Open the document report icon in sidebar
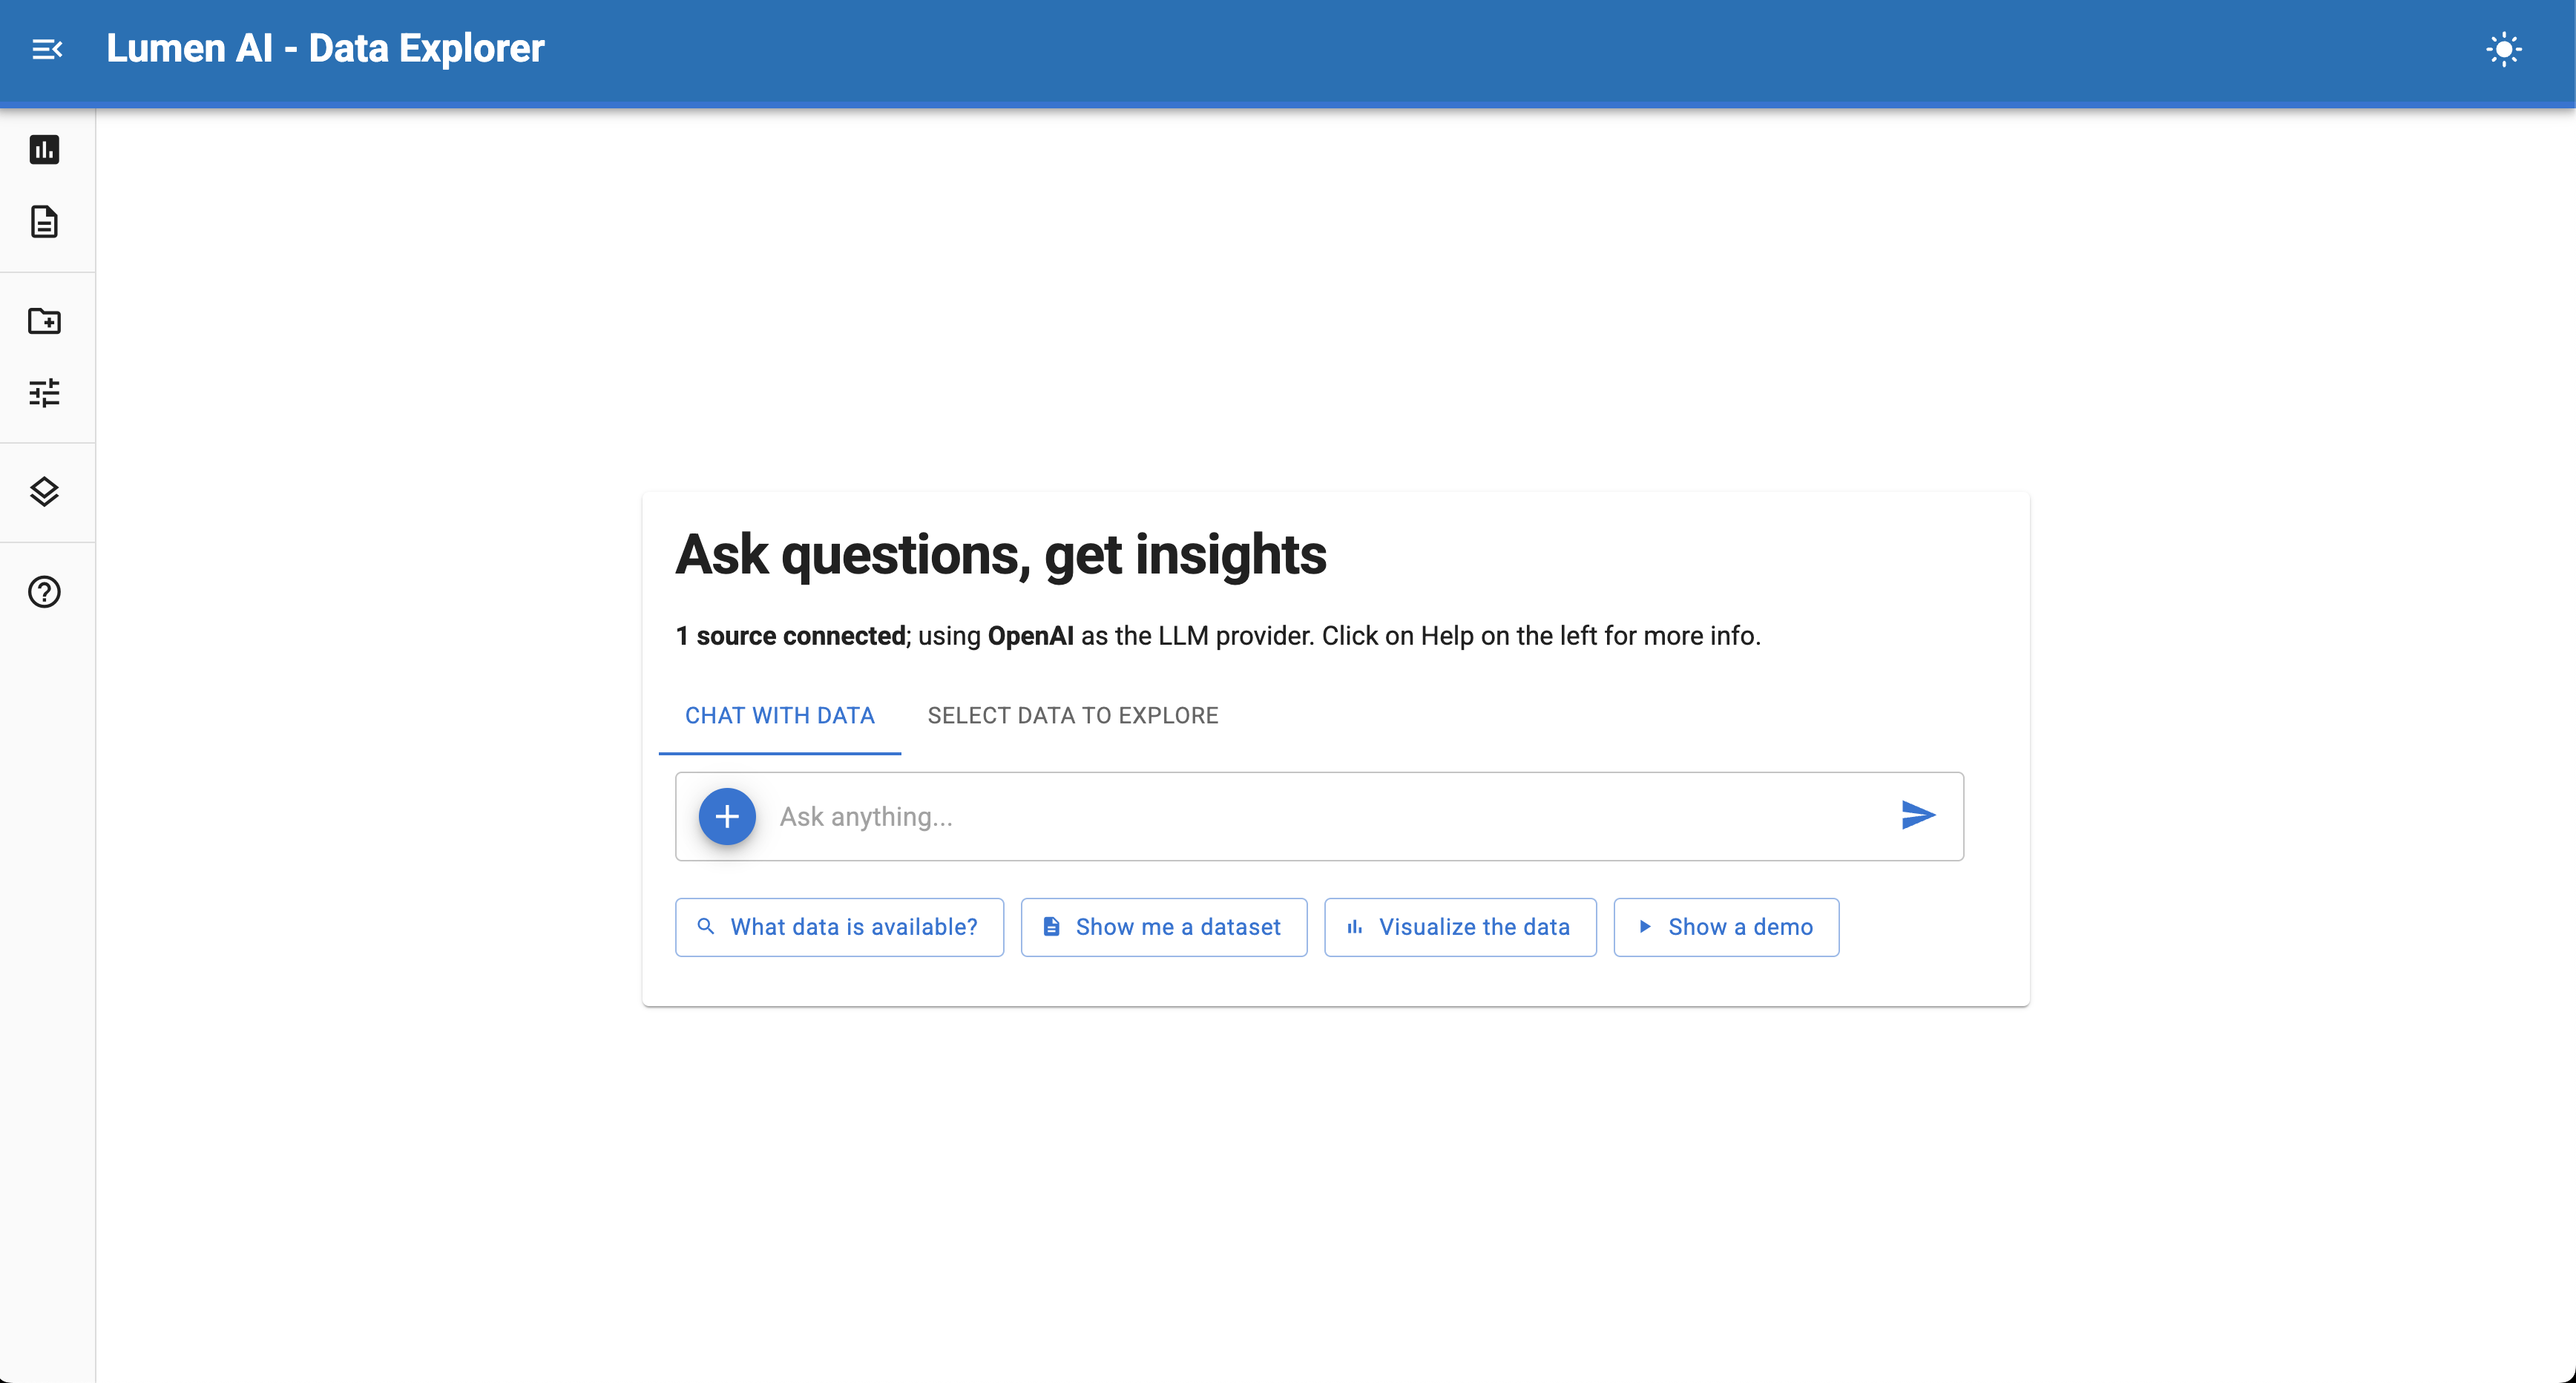The height and width of the screenshot is (1383, 2576). [x=44, y=222]
